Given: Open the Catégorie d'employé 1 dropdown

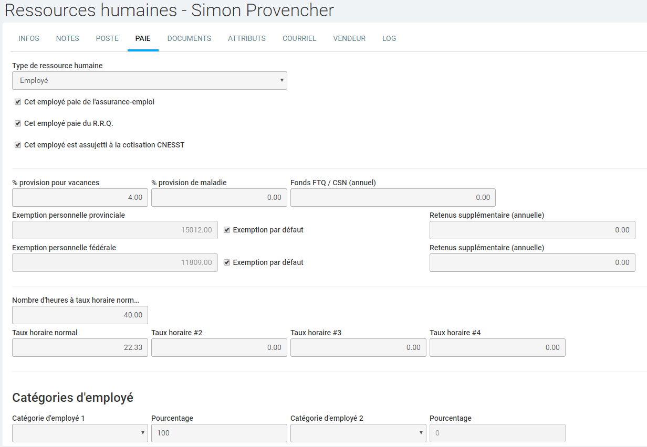Looking at the screenshot, I should tap(80, 433).
